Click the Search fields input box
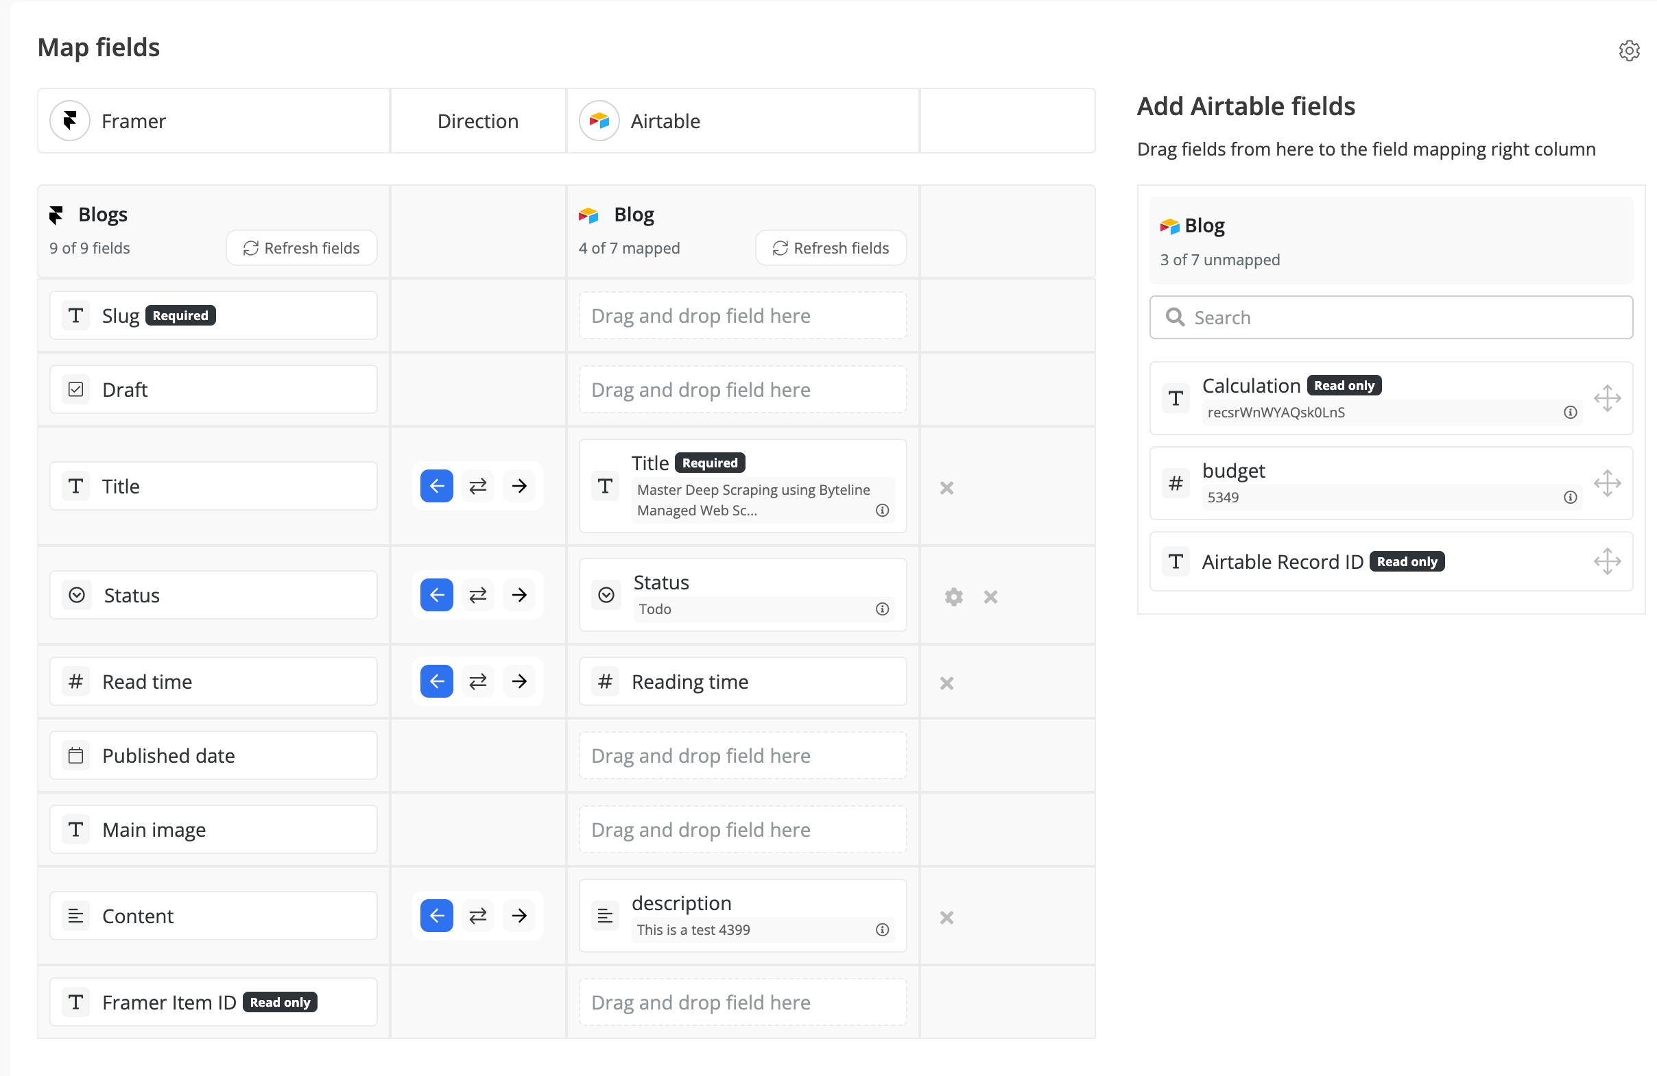The height and width of the screenshot is (1076, 1657). click(1390, 318)
